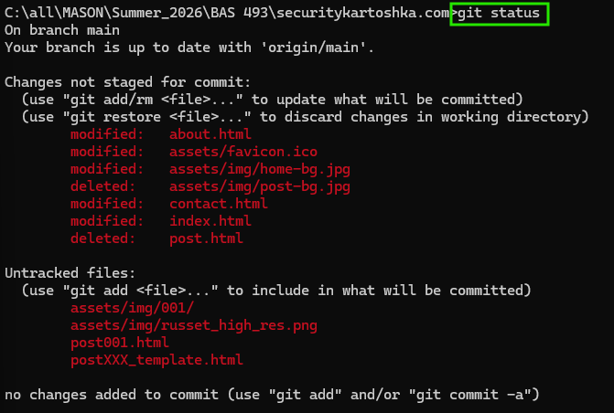Click the git restore hint line
The image size is (614, 413).
305,117
